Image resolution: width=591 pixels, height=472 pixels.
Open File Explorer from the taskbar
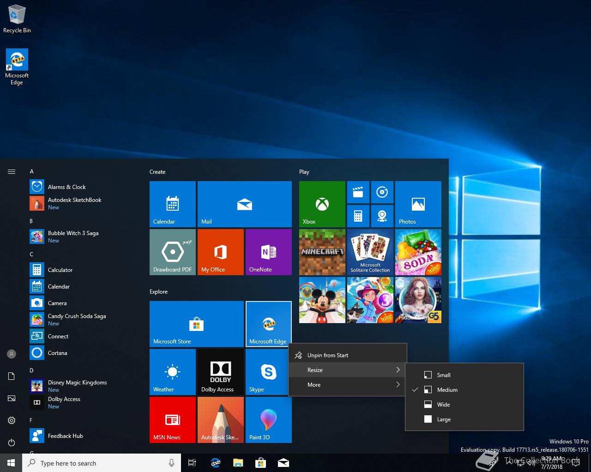[x=238, y=463]
